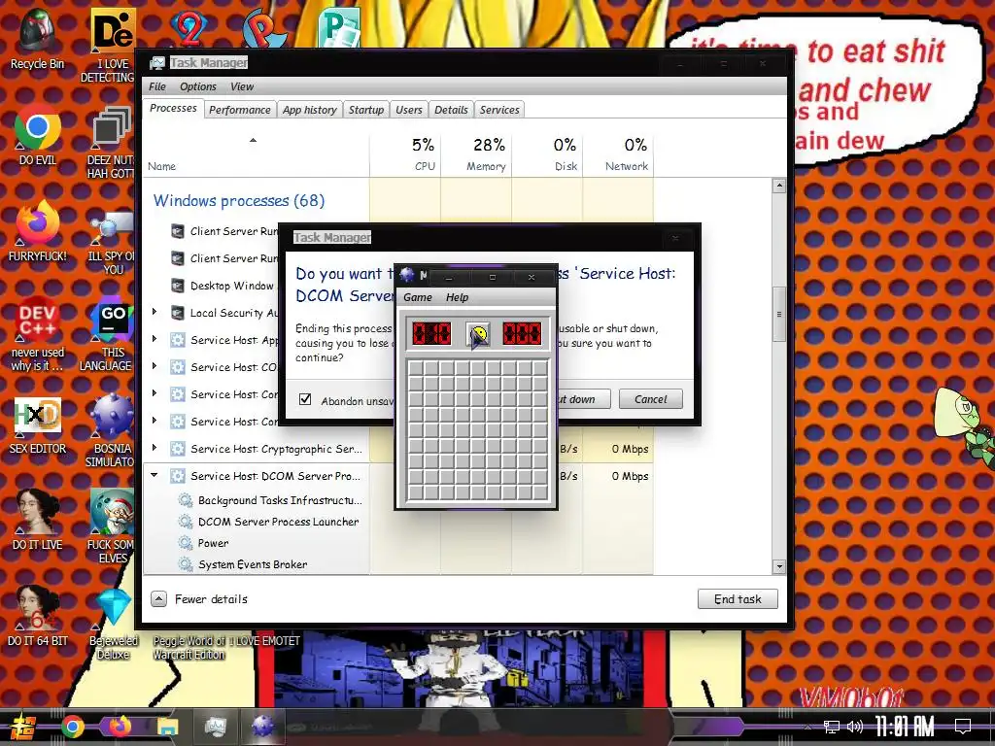Image resolution: width=995 pixels, height=746 pixels.
Task: Click the process list scroll up arrow
Action: tap(779, 186)
